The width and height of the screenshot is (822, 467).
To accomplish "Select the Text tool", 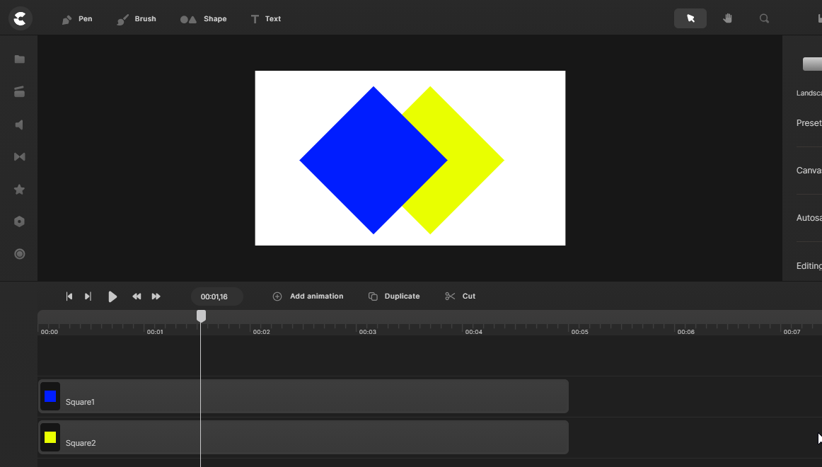I will (266, 19).
